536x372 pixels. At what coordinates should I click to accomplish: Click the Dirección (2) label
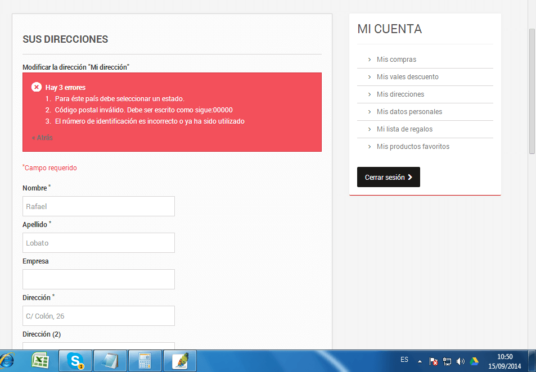point(42,334)
